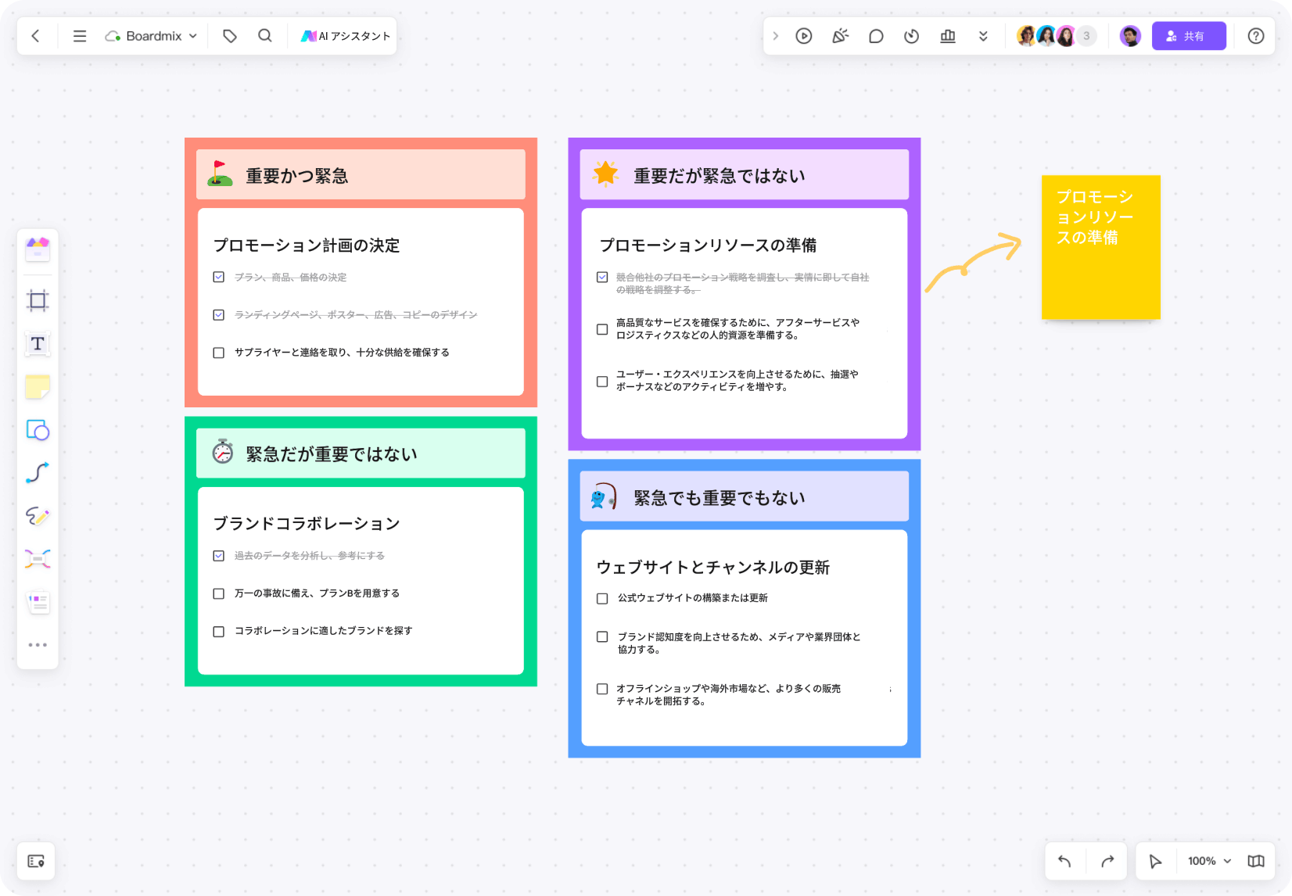Select the 重要かつ緊急 header

pos(361,174)
